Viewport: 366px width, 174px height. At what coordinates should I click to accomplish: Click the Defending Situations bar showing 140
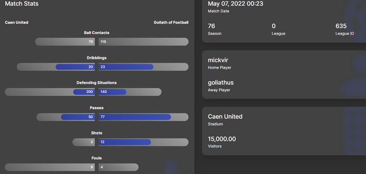point(112,92)
